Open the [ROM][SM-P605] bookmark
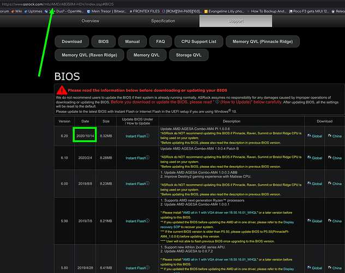Image resolution: width=345 pixels, height=273 pixels. tap(182, 11)
